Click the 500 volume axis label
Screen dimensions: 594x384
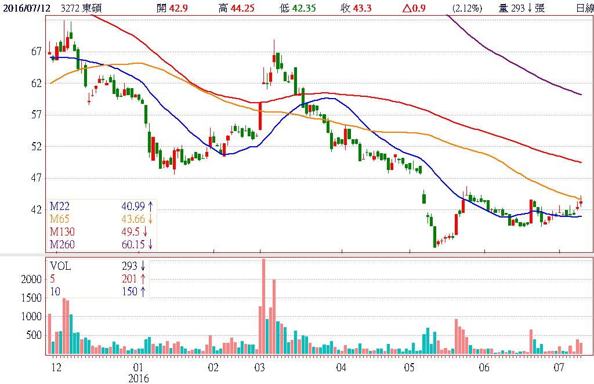point(34,335)
